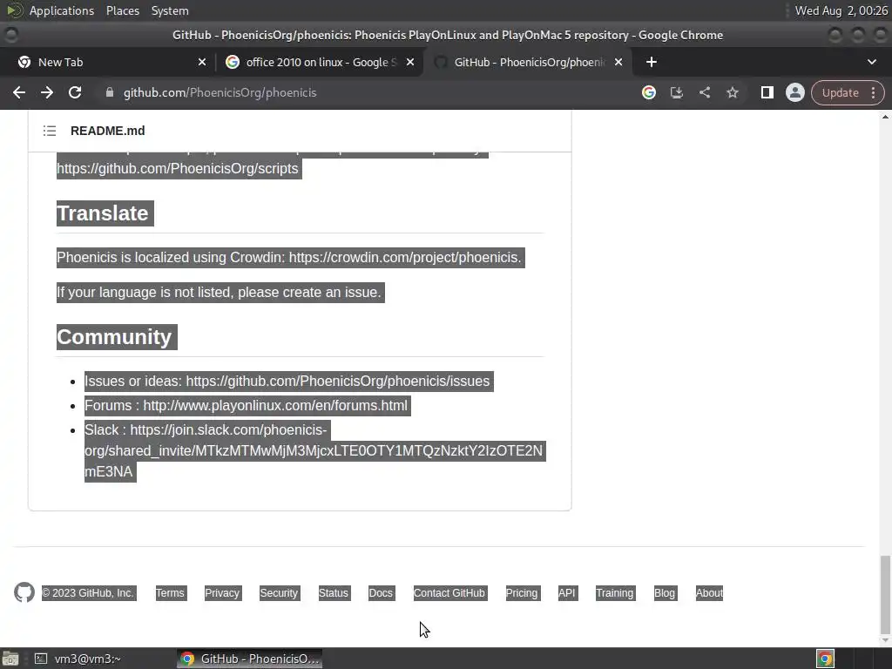Click the Translate heading

coord(103,213)
